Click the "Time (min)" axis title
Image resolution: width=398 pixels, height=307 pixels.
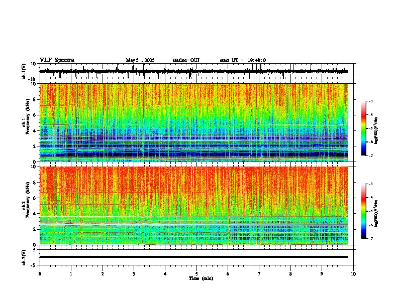click(x=201, y=278)
